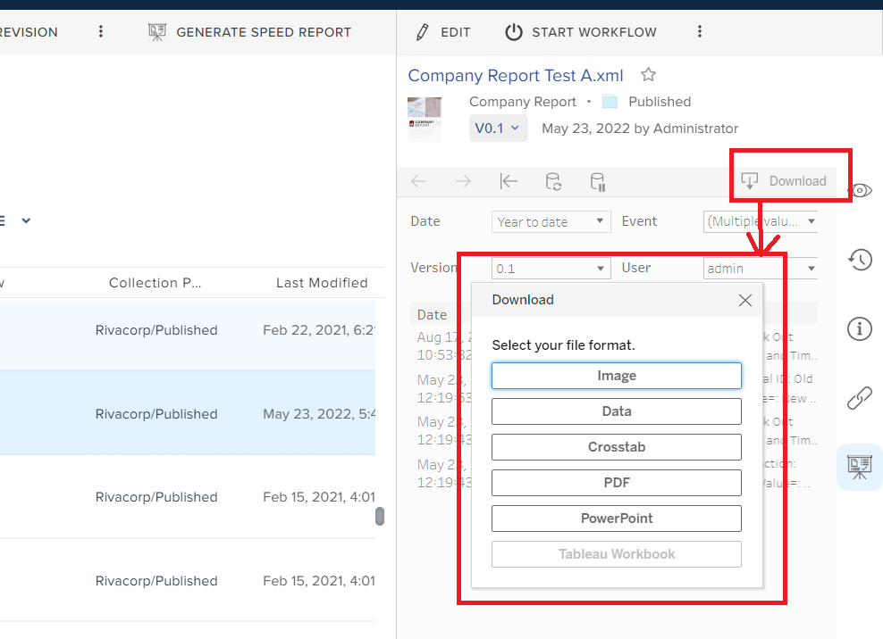Image resolution: width=883 pixels, height=639 pixels.
Task: Open the presentation report panel
Action: coord(859,466)
